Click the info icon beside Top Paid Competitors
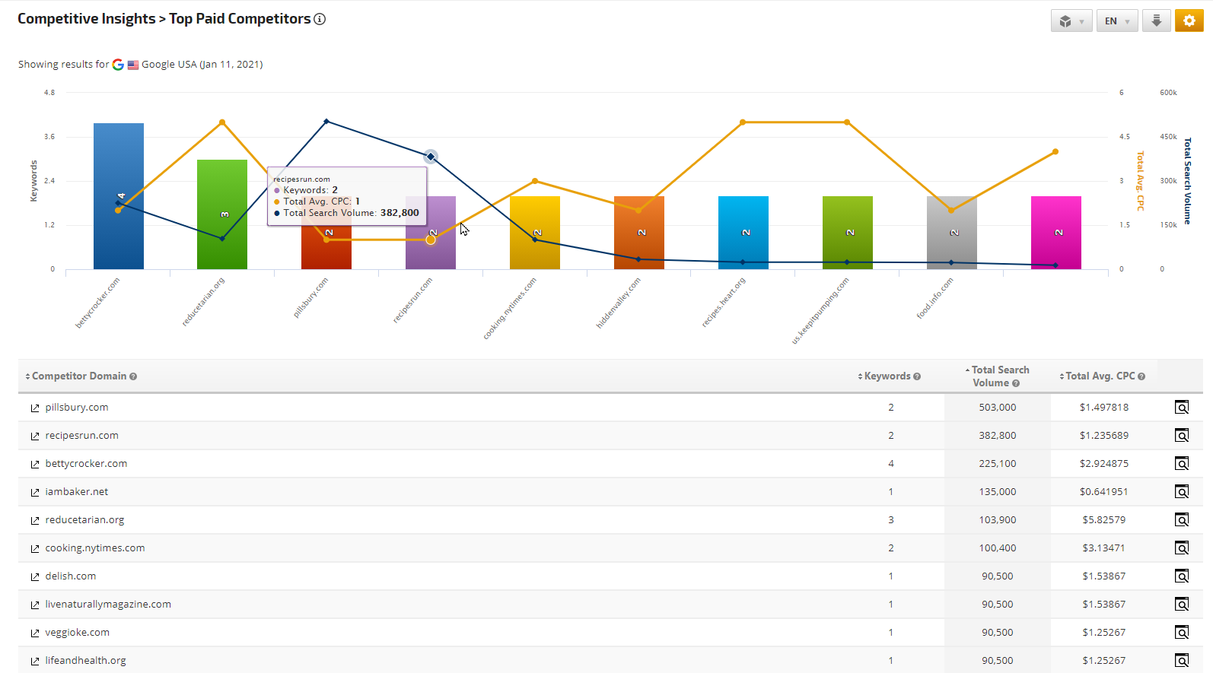 320,19
